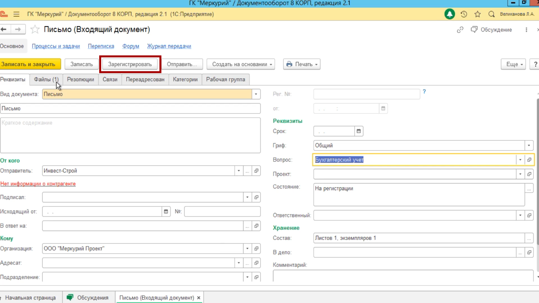This screenshot has height=303, width=539.
Task: Go forward with the right arrow
Action: [18, 29]
